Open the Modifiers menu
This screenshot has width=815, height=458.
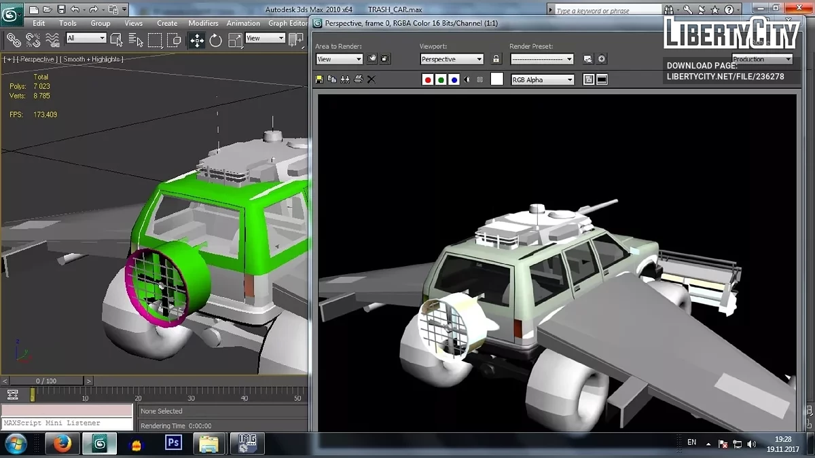(x=203, y=23)
